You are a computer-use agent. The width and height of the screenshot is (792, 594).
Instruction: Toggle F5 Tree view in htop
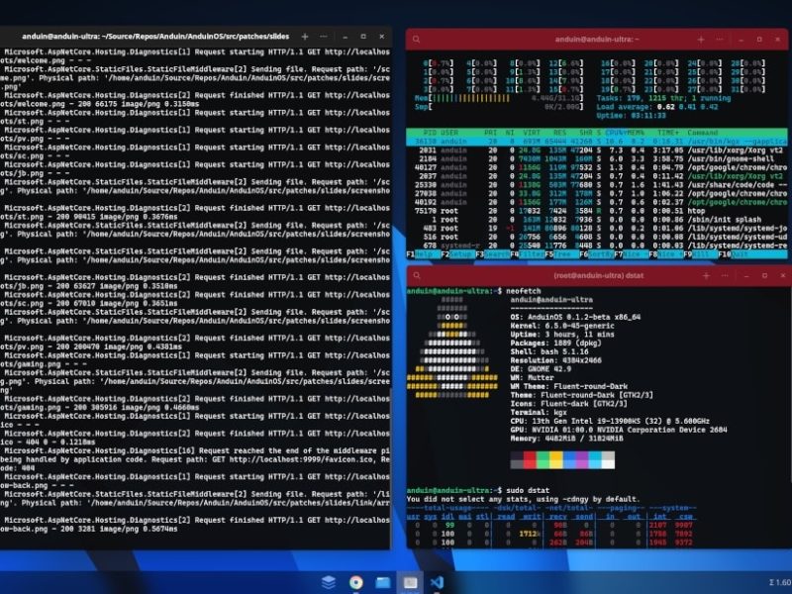pos(561,254)
